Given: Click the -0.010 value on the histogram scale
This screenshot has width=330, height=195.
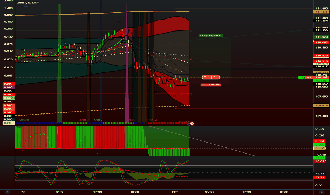Looking at the screenshot, I should [x=320, y=155].
